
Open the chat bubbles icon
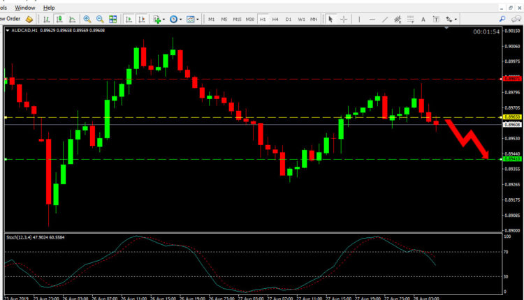tap(516, 19)
